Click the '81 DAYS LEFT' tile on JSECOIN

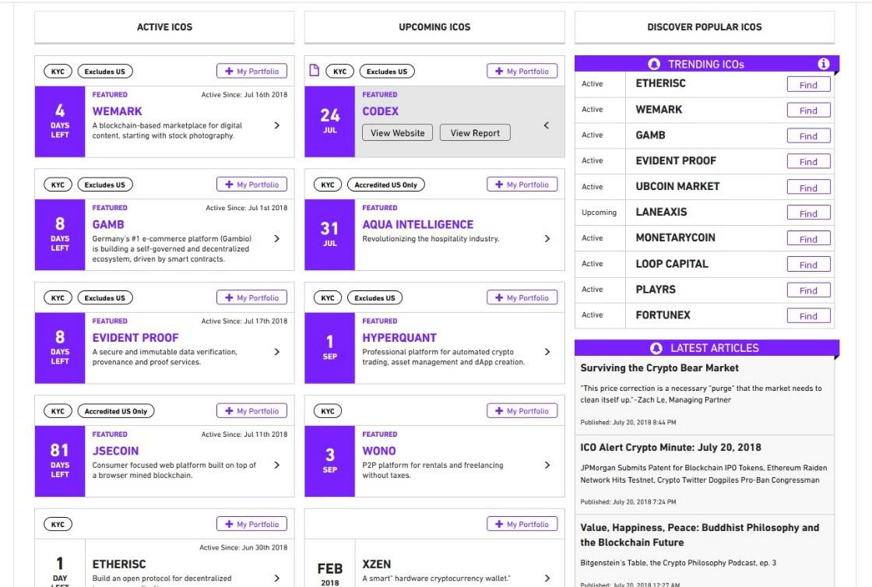(60, 461)
